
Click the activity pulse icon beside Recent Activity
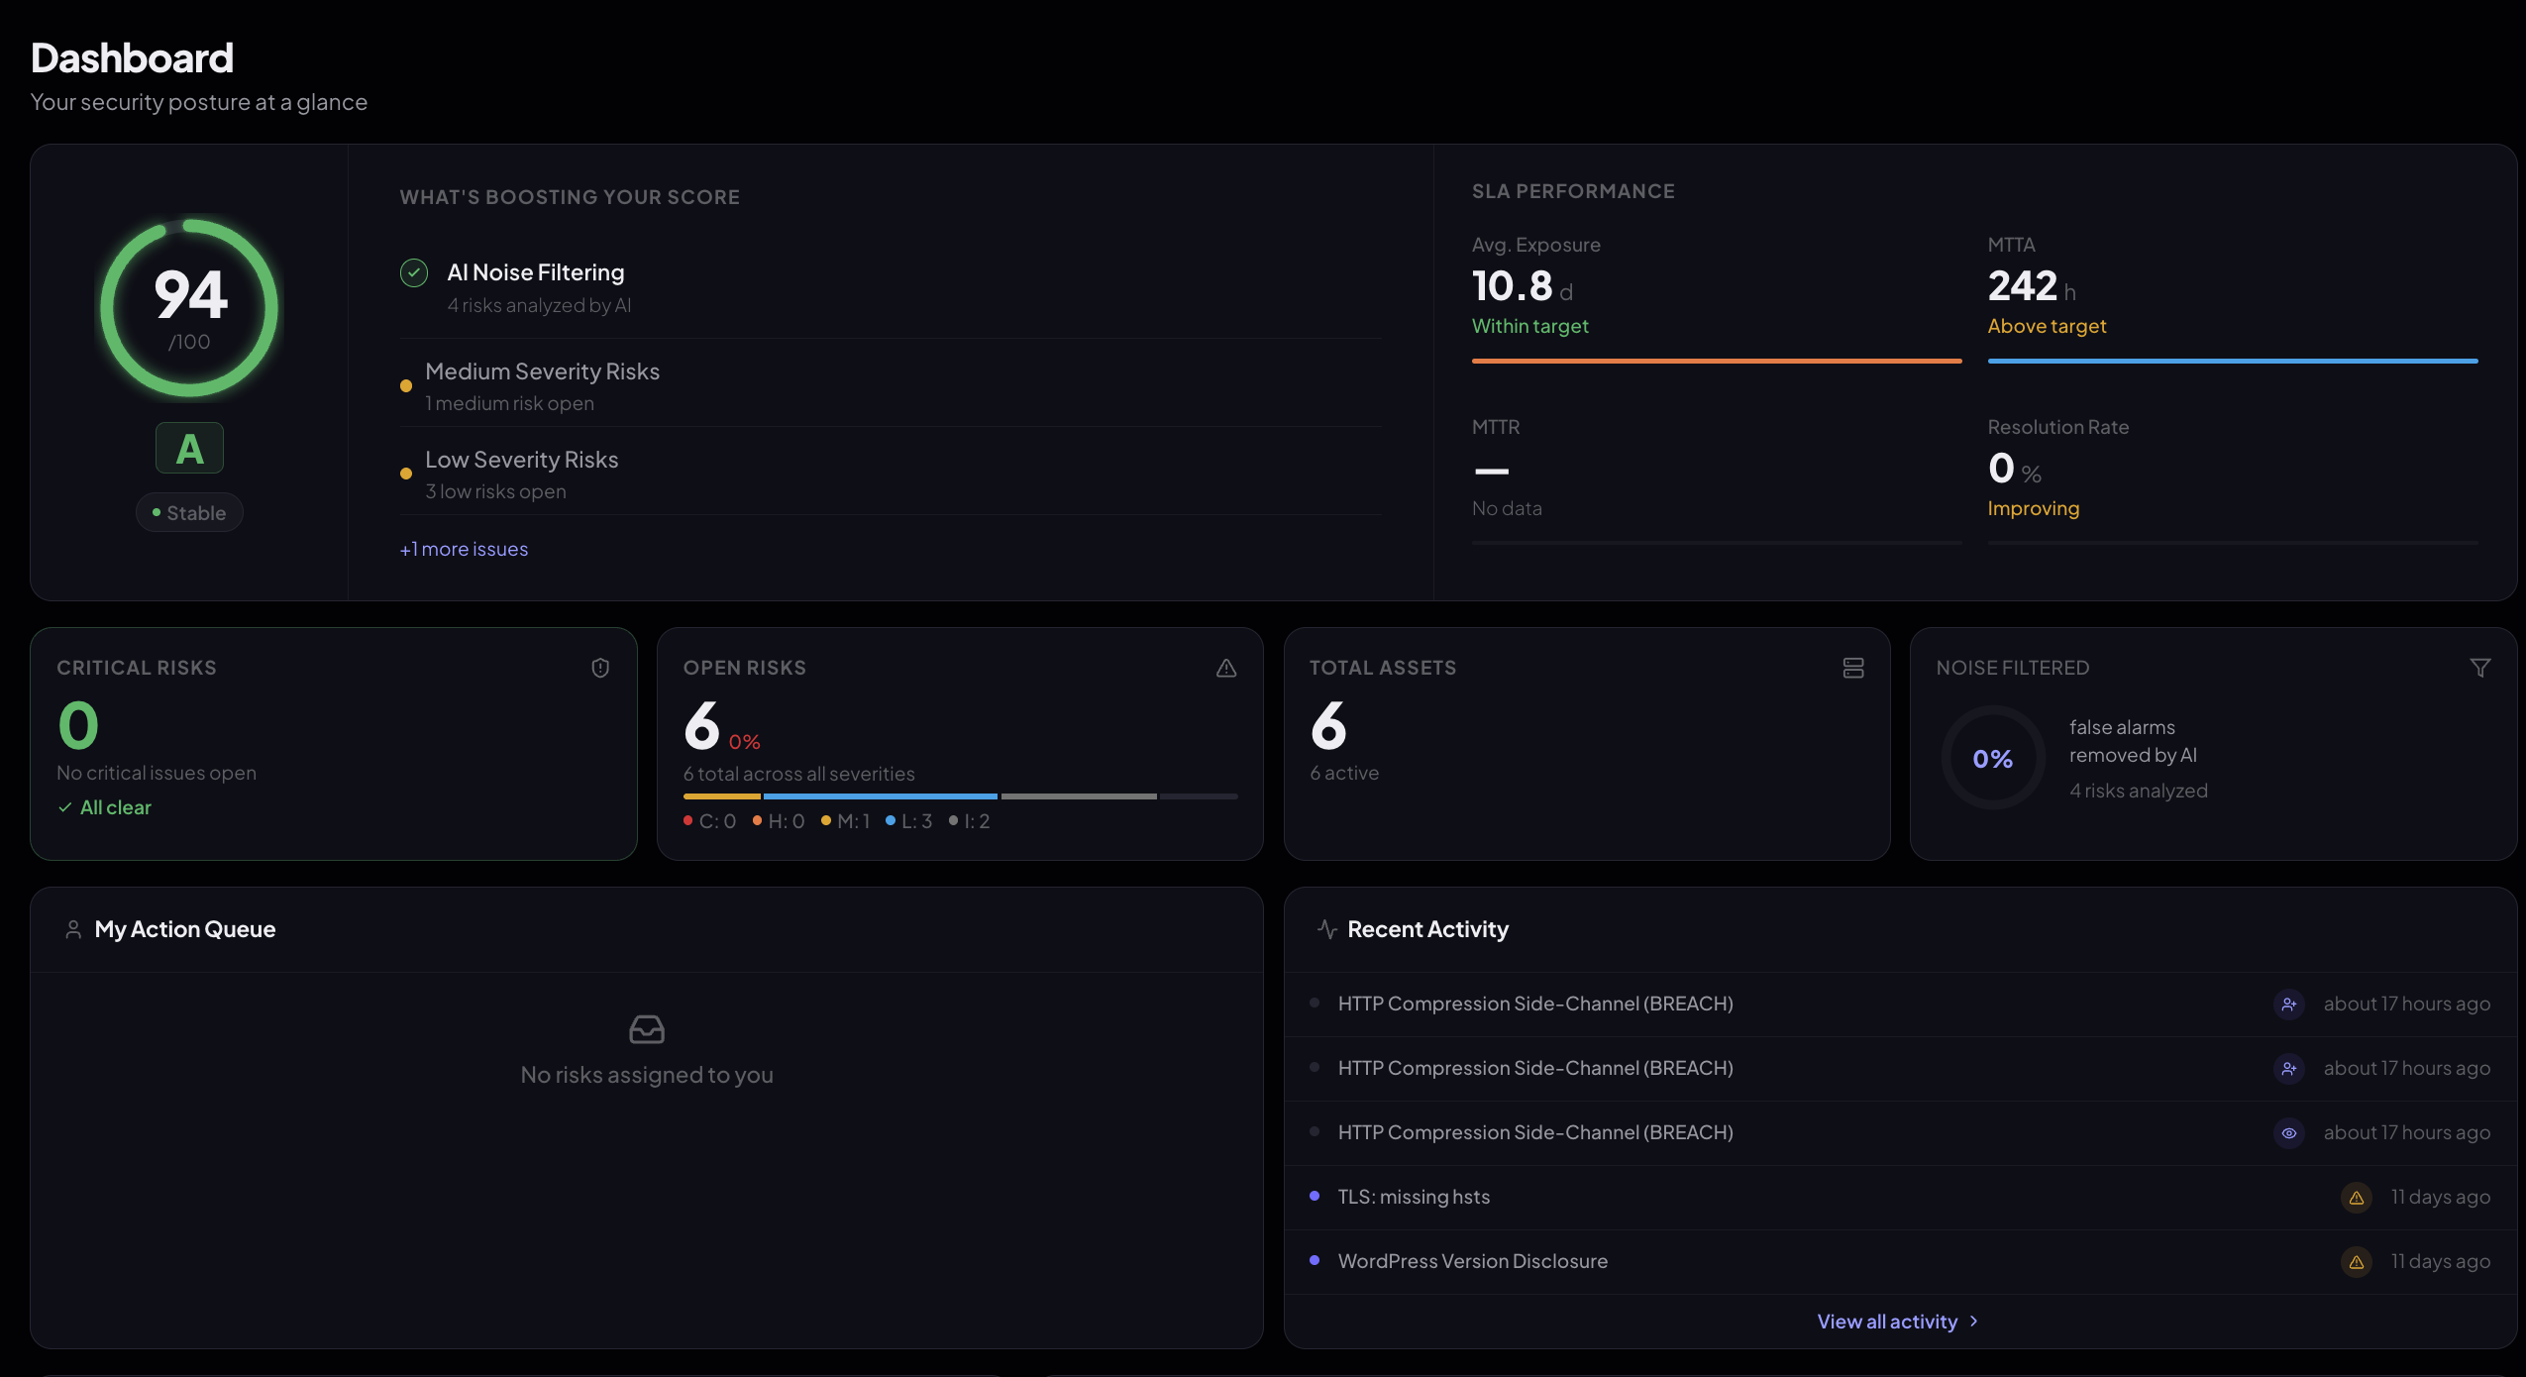coord(1326,929)
